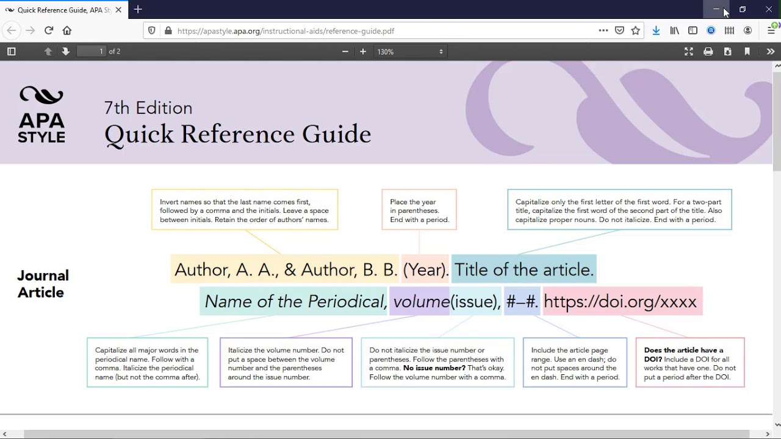
Task: Click the 'volume' italic text
Action: coord(422,301)
